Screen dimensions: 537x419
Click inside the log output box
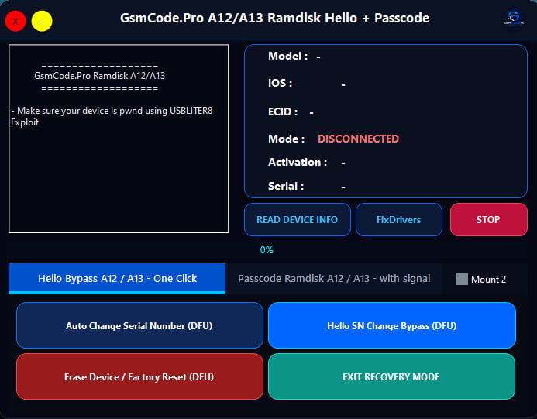(119, 139)
